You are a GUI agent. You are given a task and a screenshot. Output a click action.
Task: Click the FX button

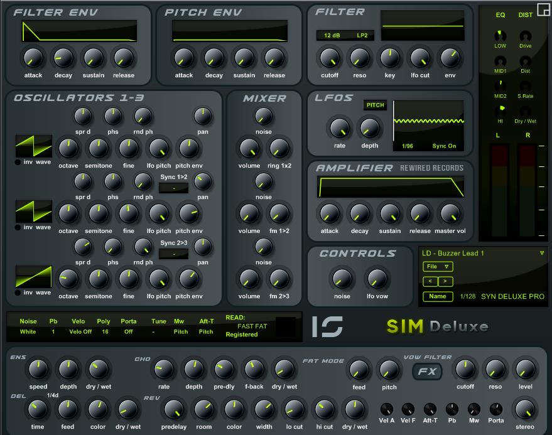click(x=427, y=372)
